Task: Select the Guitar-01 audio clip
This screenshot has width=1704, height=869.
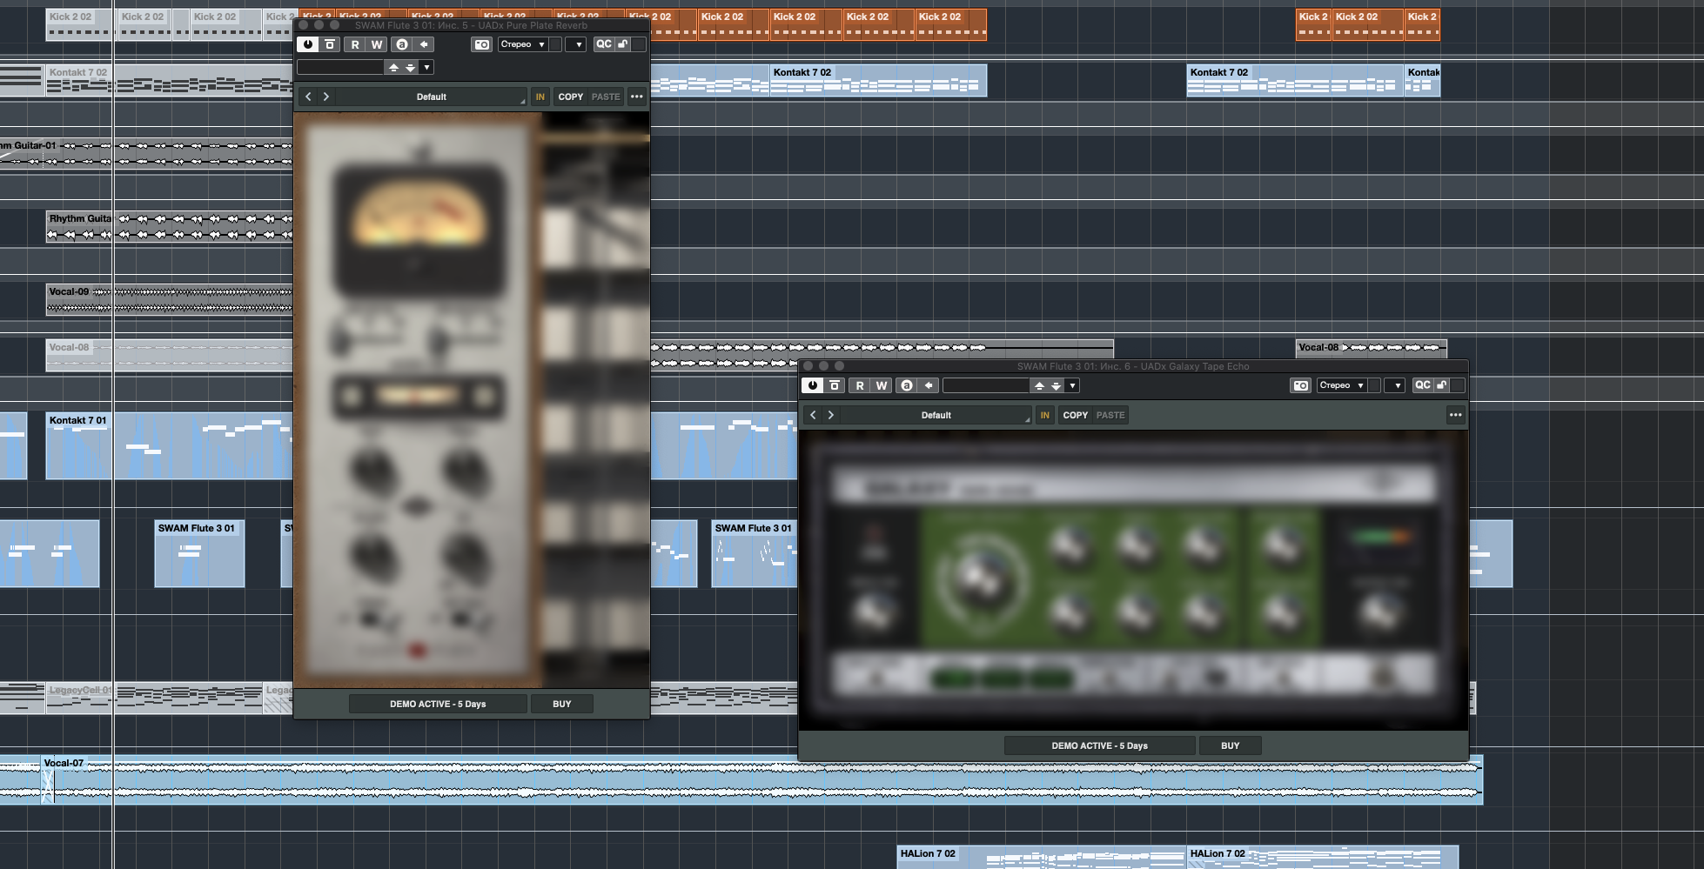Action: [146, 153]
